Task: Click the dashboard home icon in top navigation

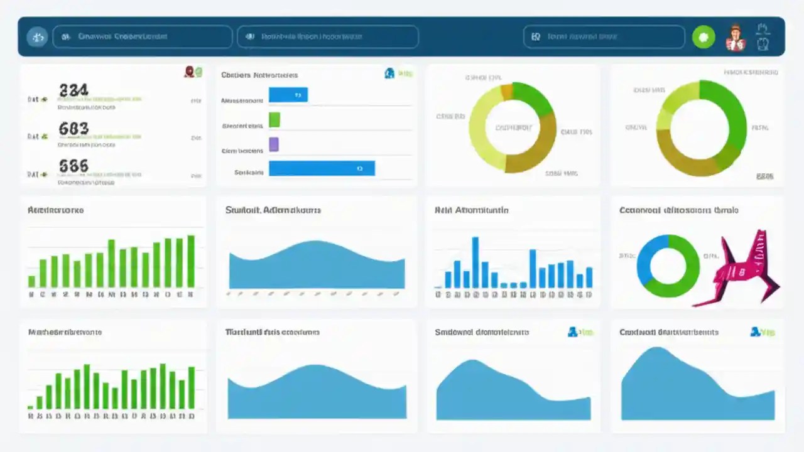Action: (37, 36)
